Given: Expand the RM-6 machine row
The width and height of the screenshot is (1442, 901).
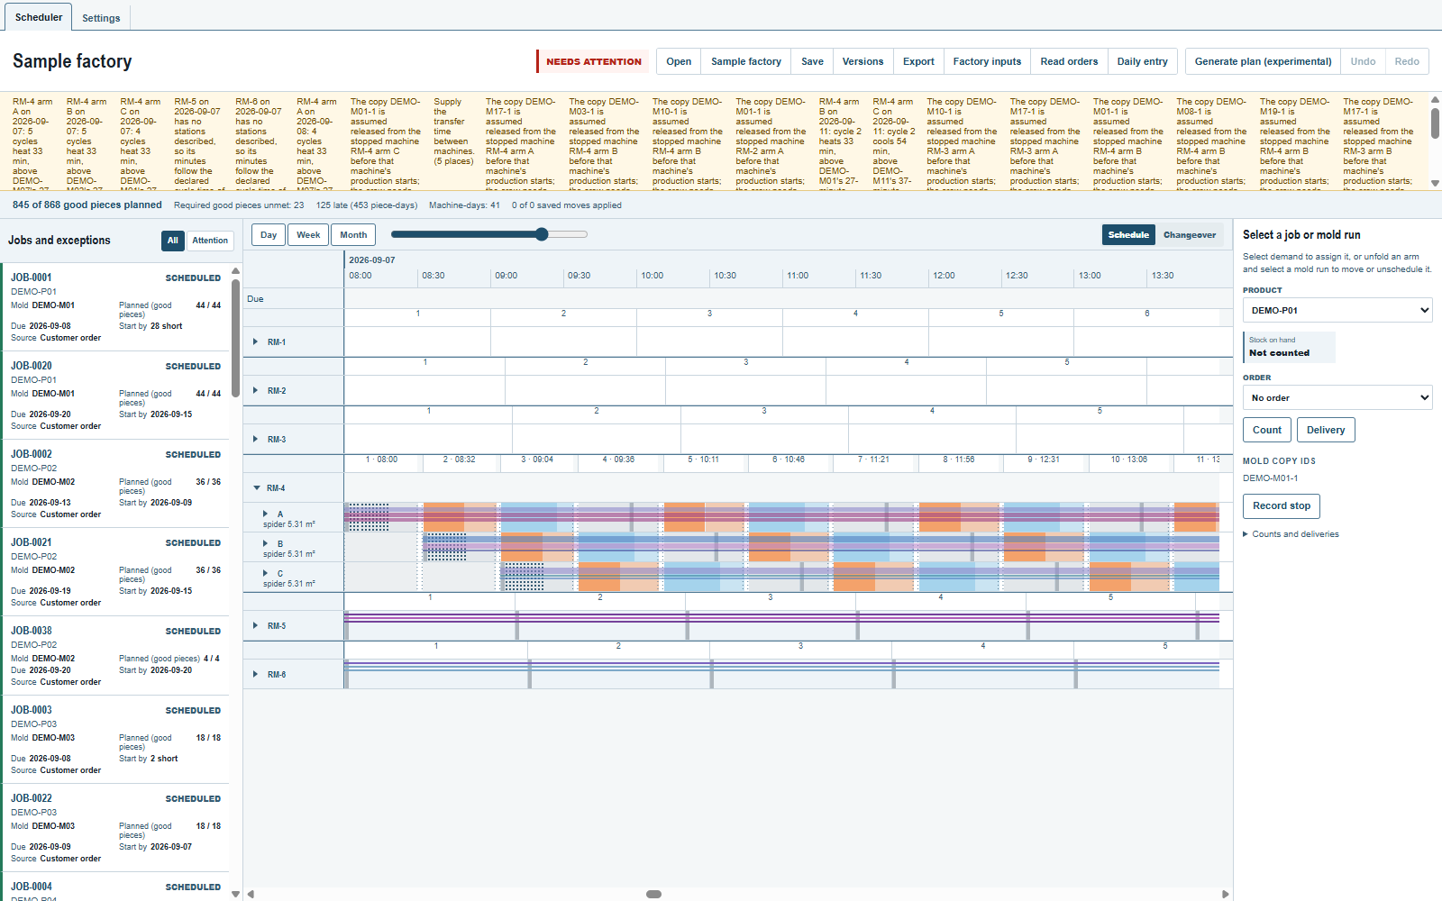Looking at the screenshot, I should pos(256,675).
